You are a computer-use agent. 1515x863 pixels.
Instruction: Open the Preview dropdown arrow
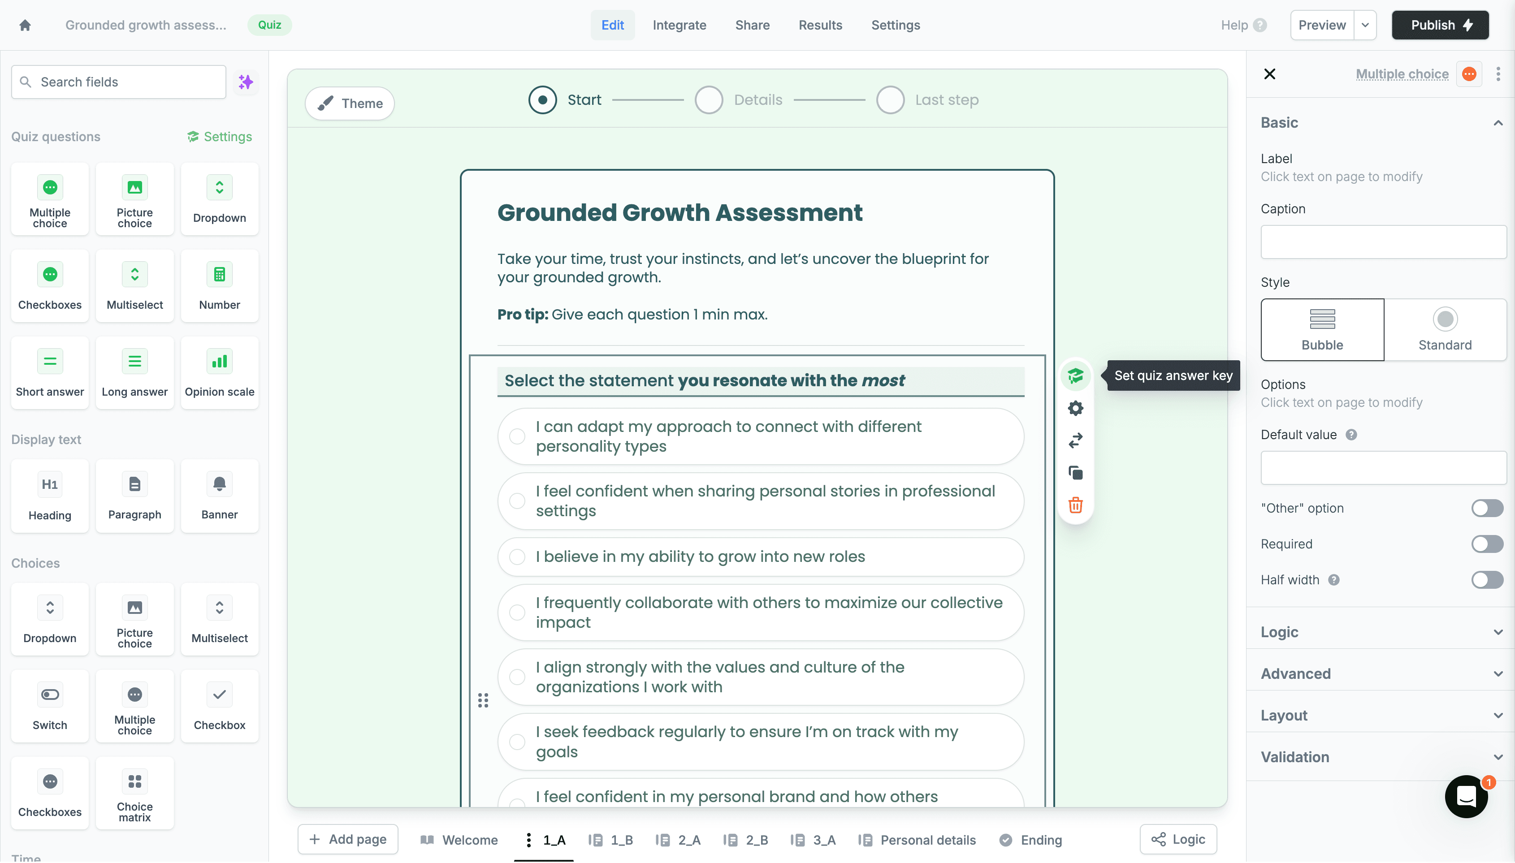(1364, 25)
